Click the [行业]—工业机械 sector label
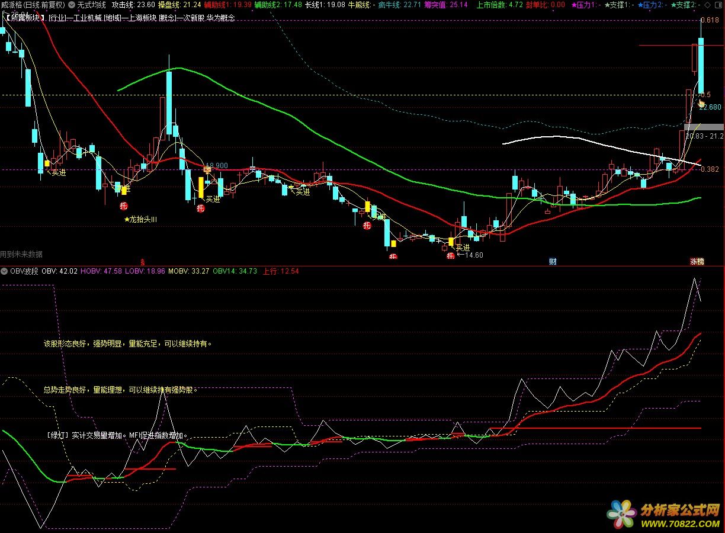 (x=75, y=18)
